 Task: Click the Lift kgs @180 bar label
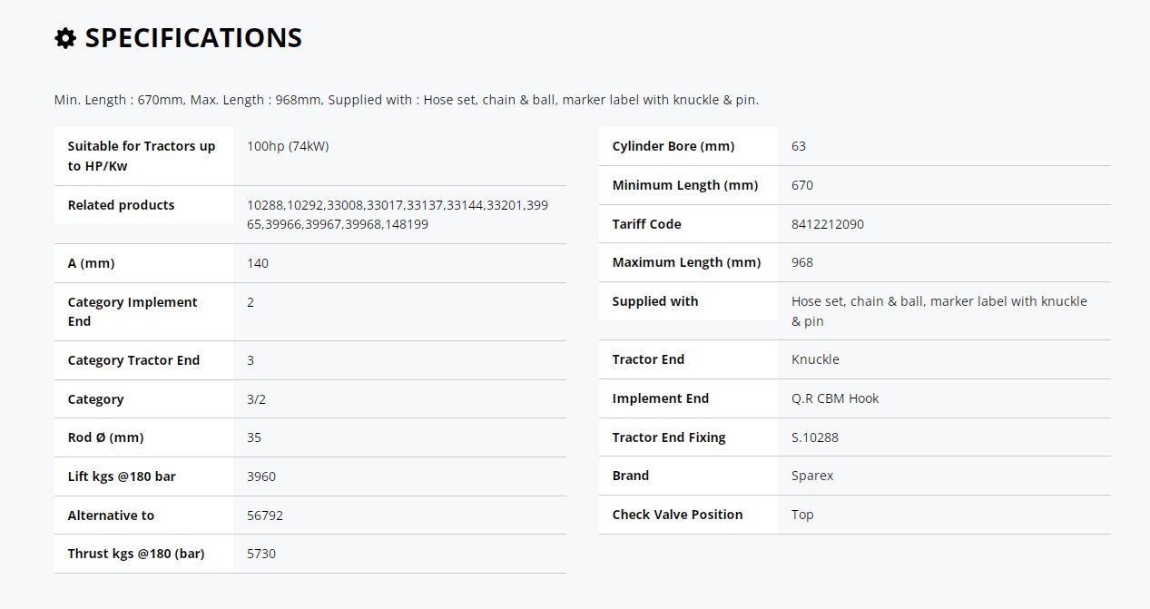tap(122, 476)
